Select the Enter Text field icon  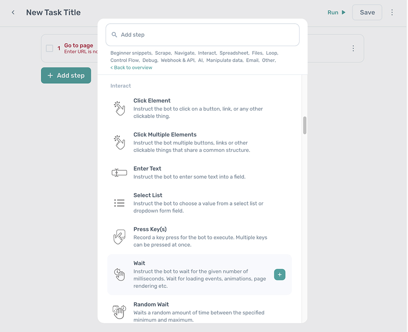point(119,172)
